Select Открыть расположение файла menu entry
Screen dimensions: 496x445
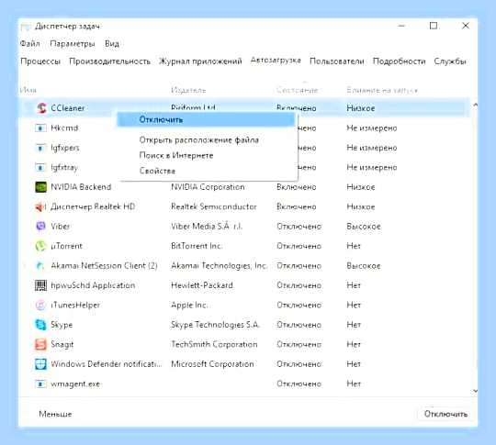coord(199,140)
